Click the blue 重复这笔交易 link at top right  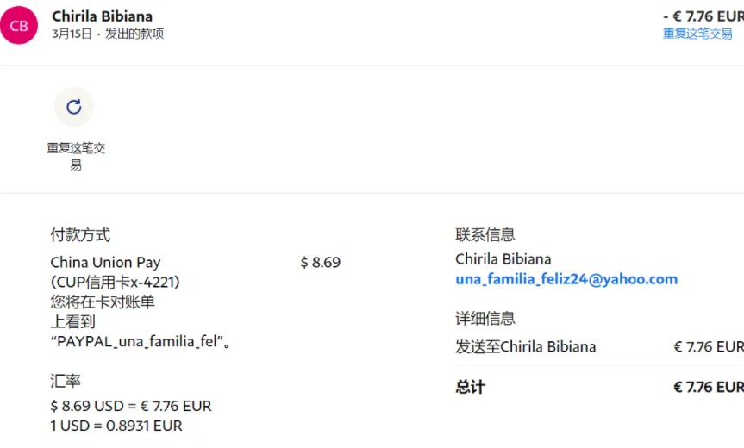pyautogui.click(x=697, y=34)
